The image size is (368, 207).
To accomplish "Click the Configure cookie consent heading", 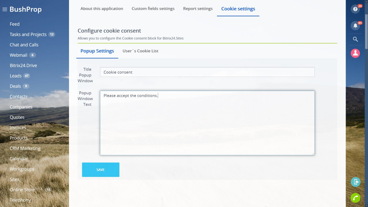I will [109, 31].
